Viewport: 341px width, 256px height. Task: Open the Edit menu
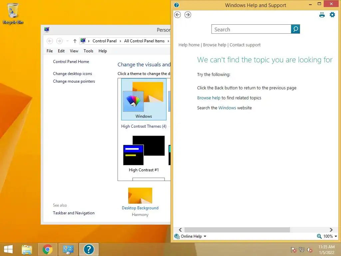[61, 51]
